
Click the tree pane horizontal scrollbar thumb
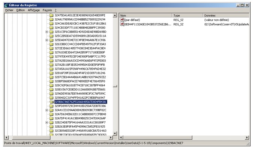pyautogui.click(x=31, y=138)
